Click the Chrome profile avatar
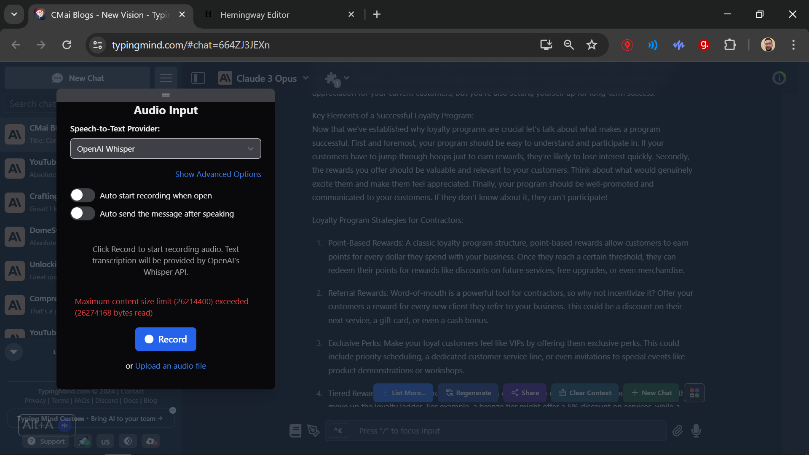Screen dimensions: 809x455 (x=768, y=45)
